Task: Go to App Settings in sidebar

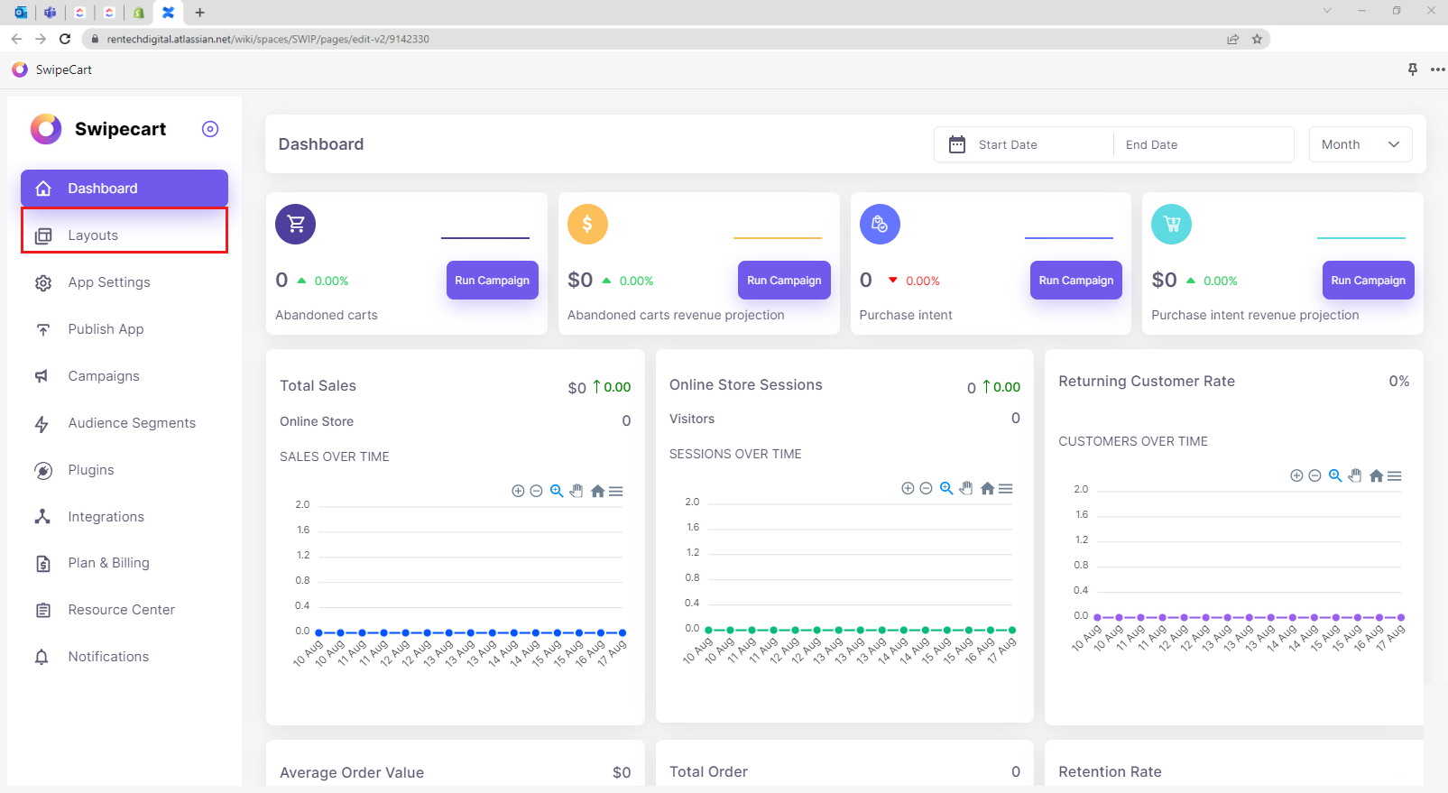Action: pos(109,282)
